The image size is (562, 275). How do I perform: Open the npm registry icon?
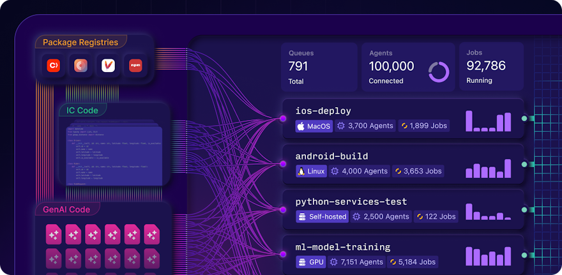135,66
